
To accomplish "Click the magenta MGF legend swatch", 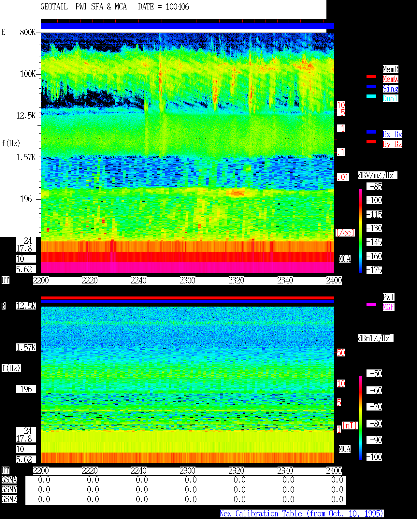I will (371, 305).
